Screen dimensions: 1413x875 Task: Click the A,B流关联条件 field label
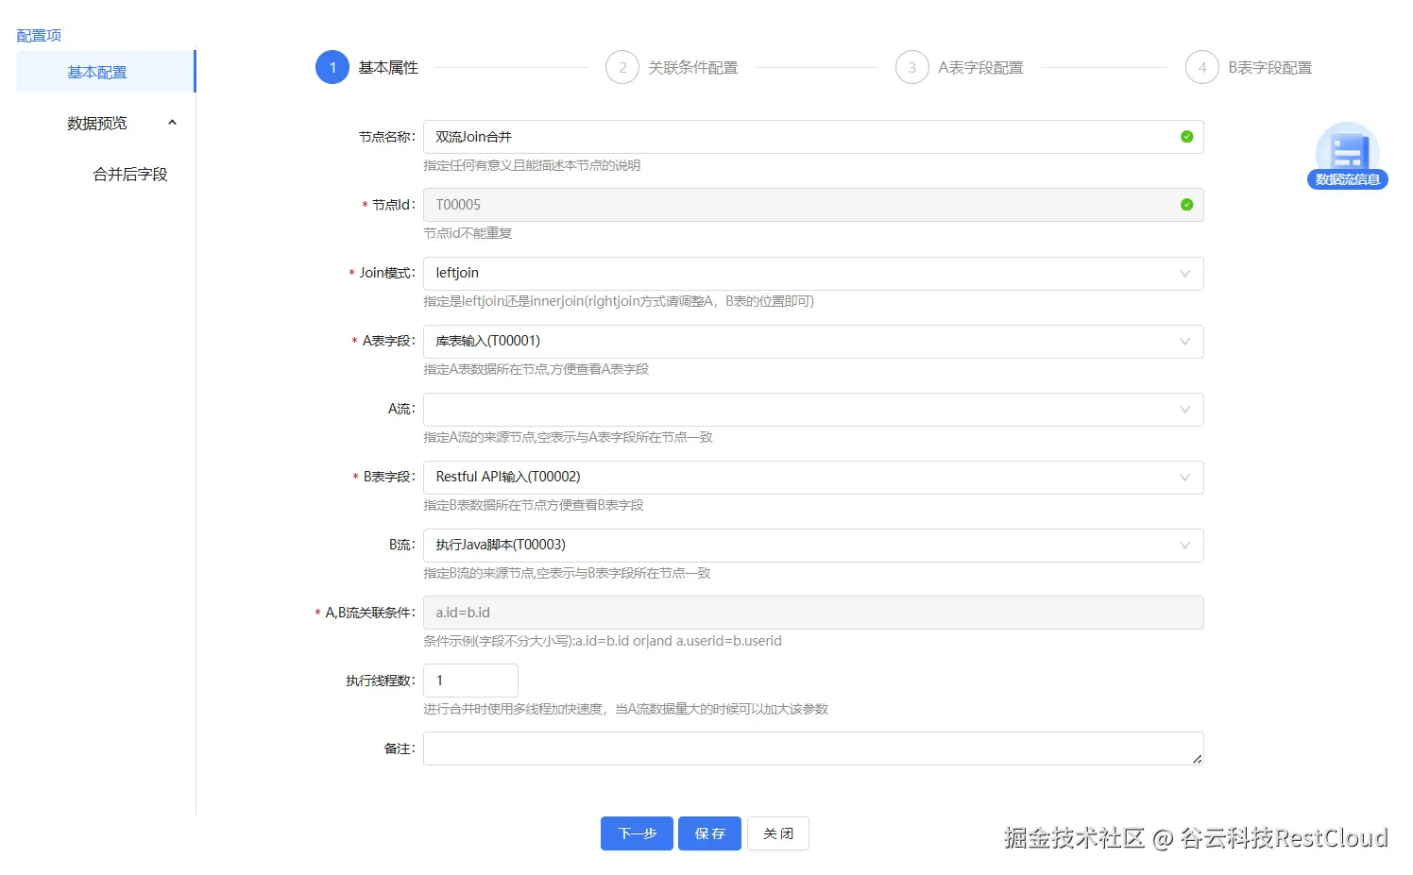[370, 613]
